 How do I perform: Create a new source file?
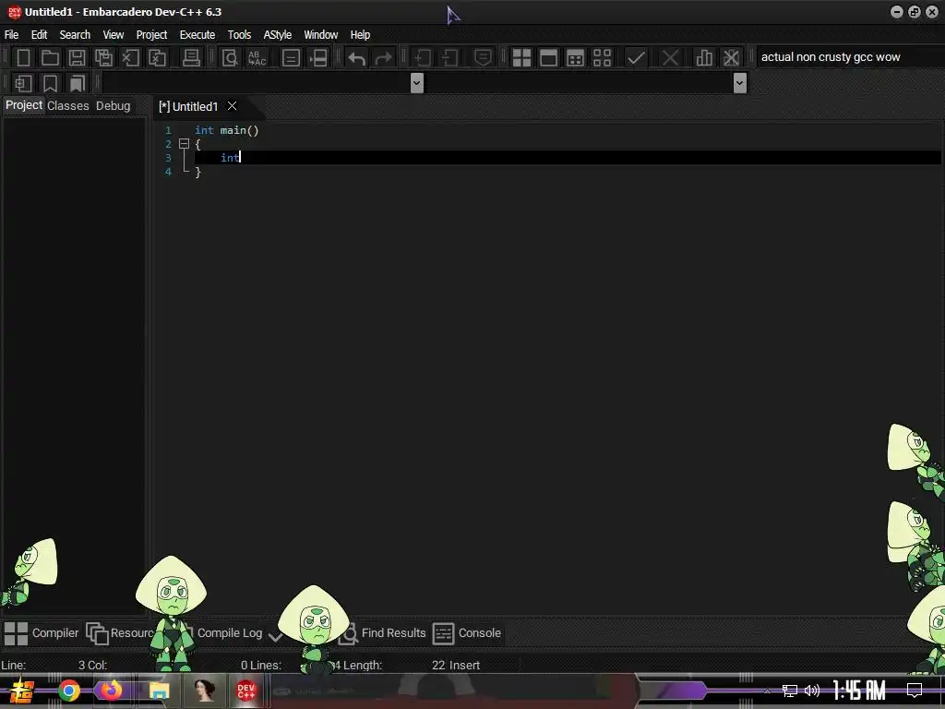pos(23,58)
